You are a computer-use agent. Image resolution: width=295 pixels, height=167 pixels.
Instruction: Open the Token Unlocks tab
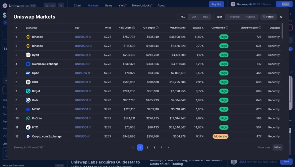click(141, 5)
